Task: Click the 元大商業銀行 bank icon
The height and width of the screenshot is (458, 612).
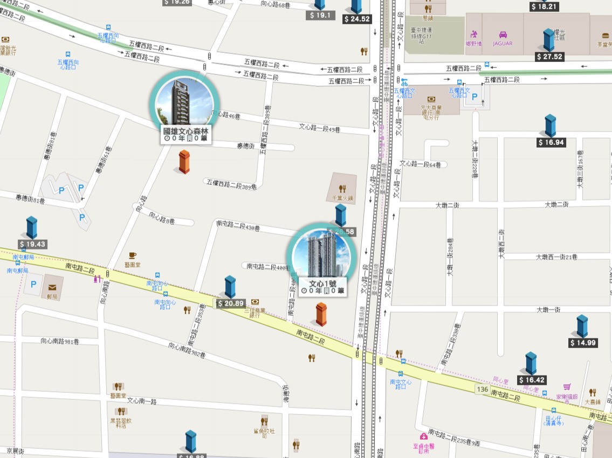Action: pos(431,100)
